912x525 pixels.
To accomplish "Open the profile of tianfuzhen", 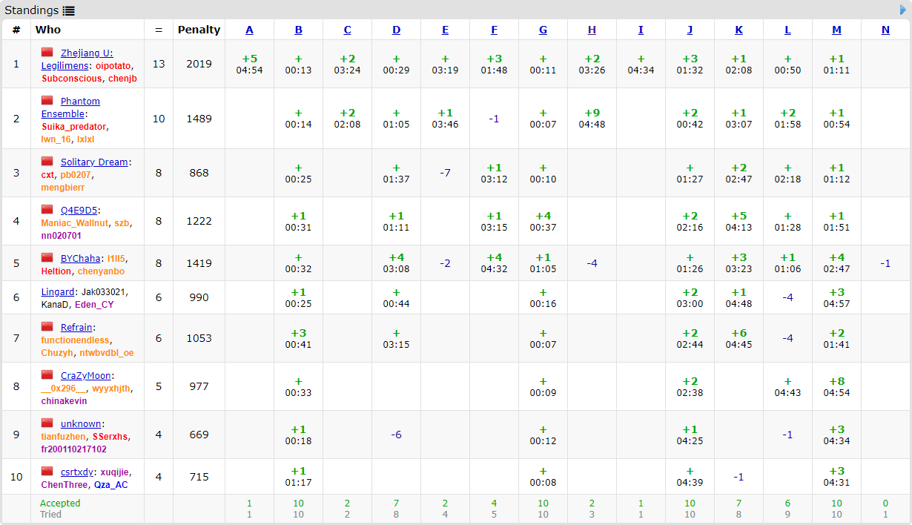I will pos(63,437).
